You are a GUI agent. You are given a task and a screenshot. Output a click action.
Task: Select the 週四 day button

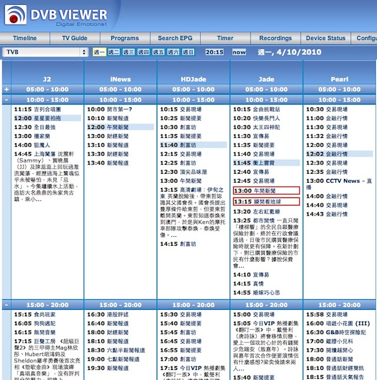(143, 52)
